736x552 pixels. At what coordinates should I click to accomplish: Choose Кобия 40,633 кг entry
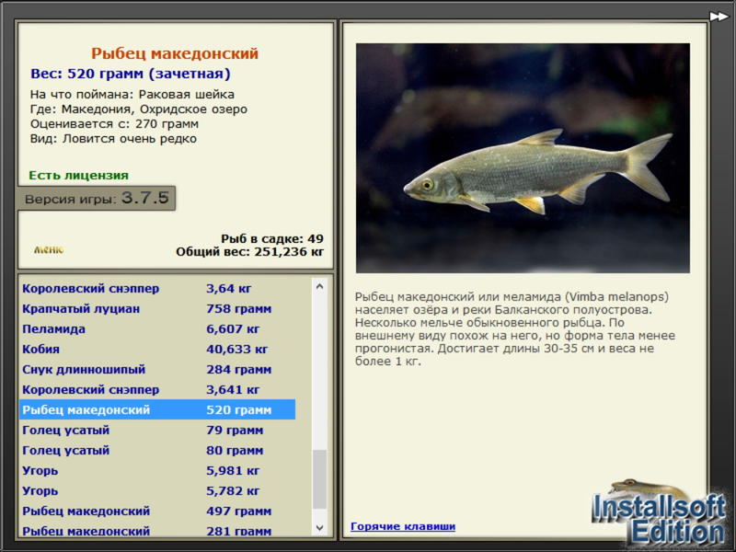pyautogui.click(x=157, y=349)
